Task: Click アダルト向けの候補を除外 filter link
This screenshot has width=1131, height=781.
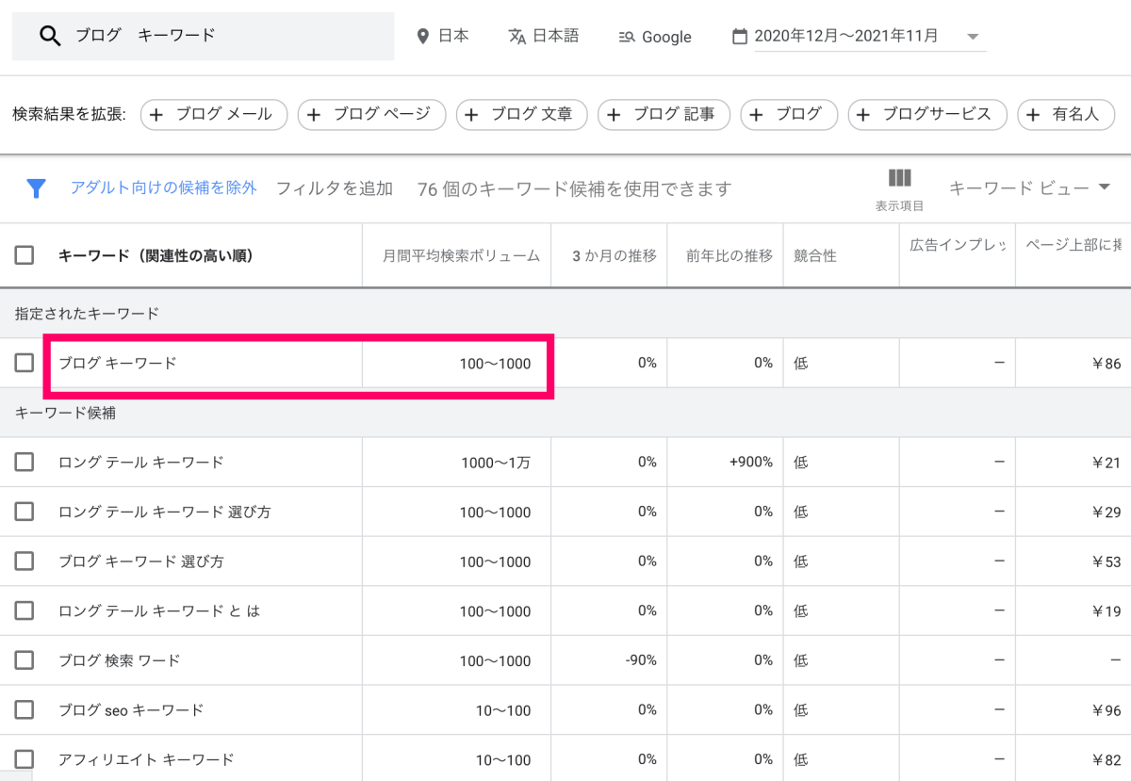Action: point(163,187)
